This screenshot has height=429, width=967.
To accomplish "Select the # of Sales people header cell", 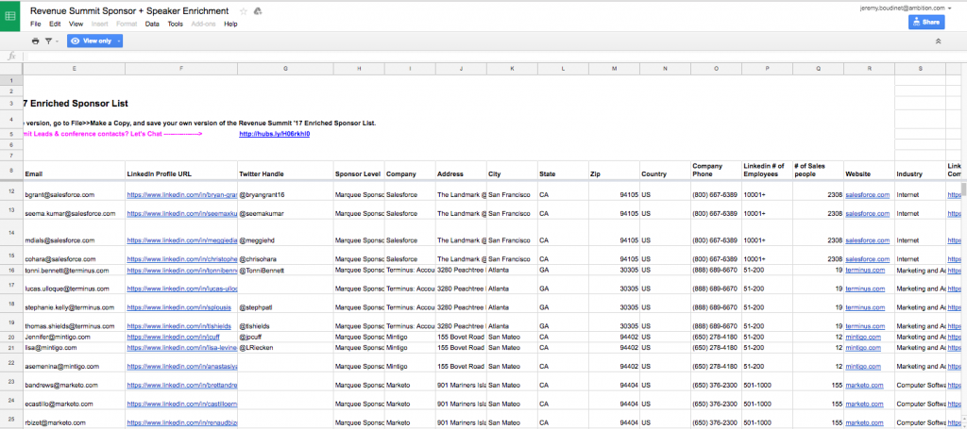I will point(819,170).
